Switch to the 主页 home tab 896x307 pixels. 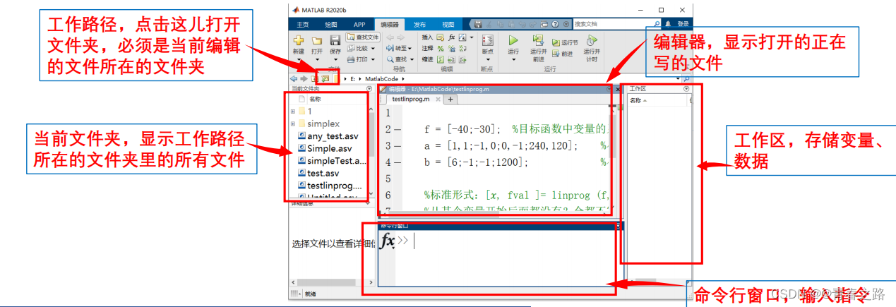point(303,24)
